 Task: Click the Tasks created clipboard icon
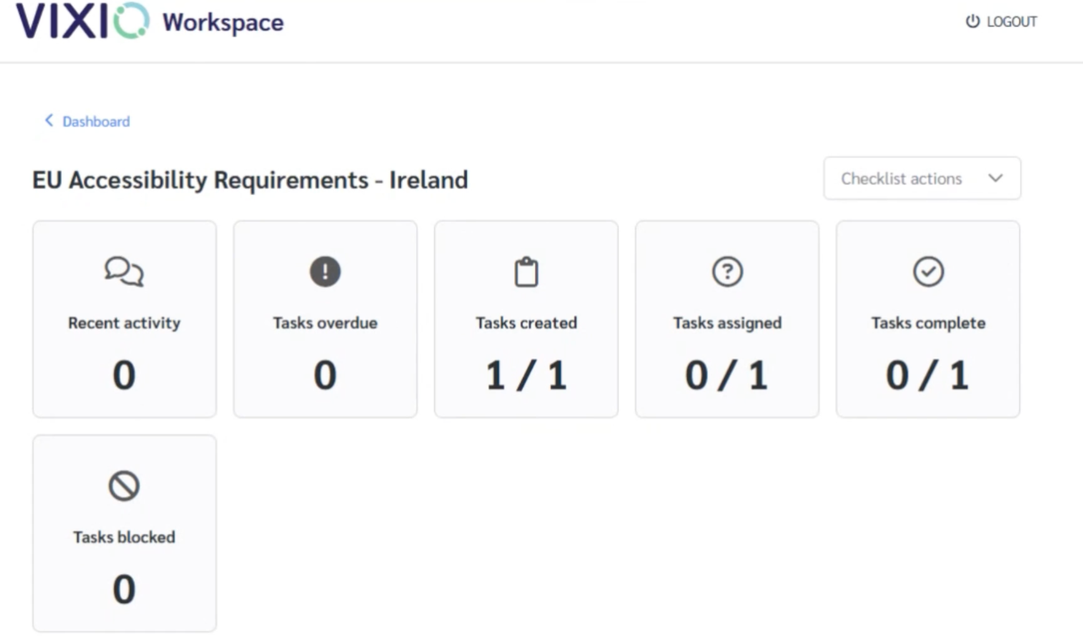coord(526,272)
